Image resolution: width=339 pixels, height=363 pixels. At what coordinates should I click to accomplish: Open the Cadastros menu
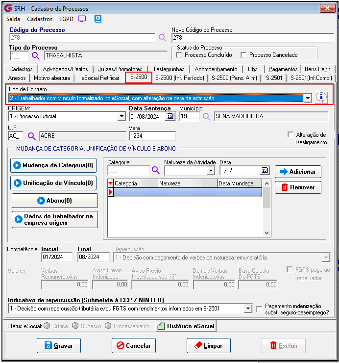(40, 19)
